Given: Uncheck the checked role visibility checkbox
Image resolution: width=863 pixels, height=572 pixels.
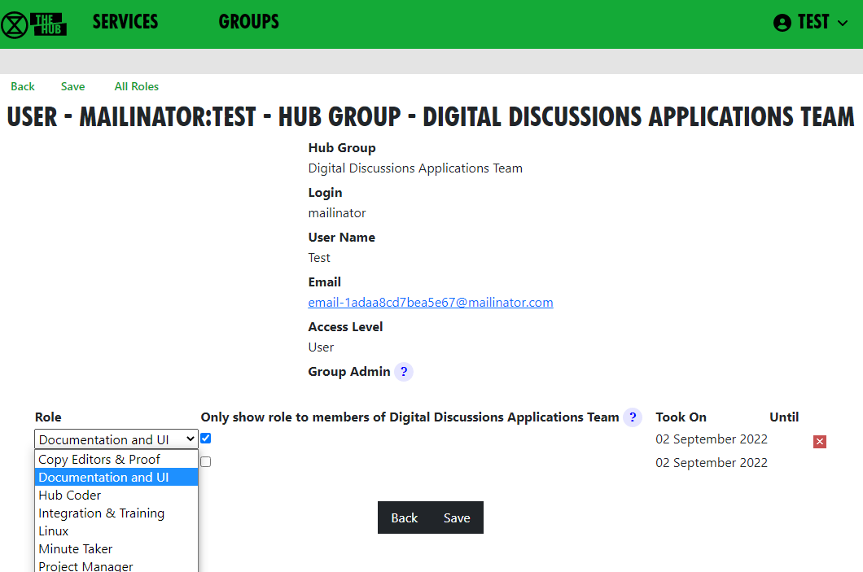Looking at the screenshot, I should 206,439.
